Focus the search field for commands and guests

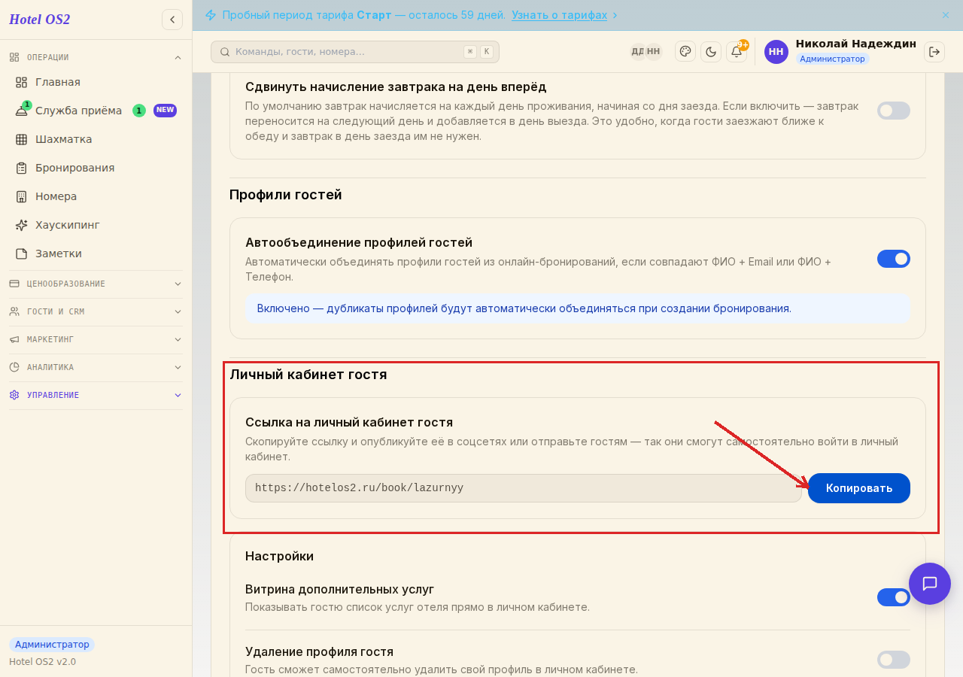(x=355, y=52)
